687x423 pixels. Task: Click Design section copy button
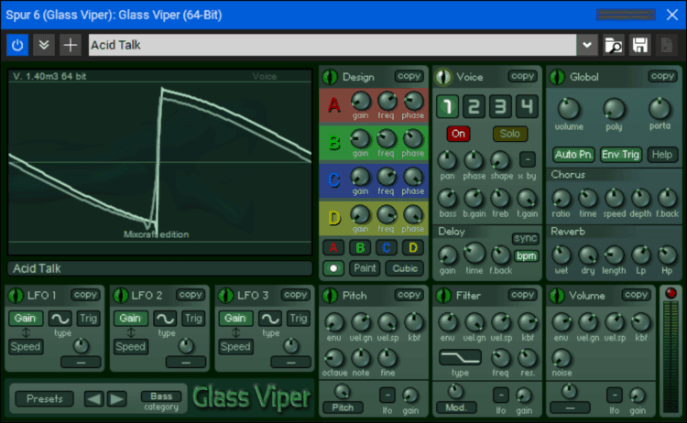[x=409, y=76]
